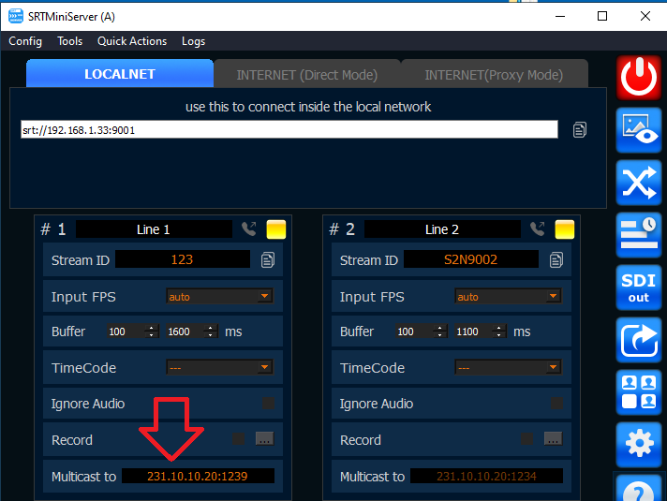Click the SDI out button
The image size is (667, 501).
[x=639, y=287]
